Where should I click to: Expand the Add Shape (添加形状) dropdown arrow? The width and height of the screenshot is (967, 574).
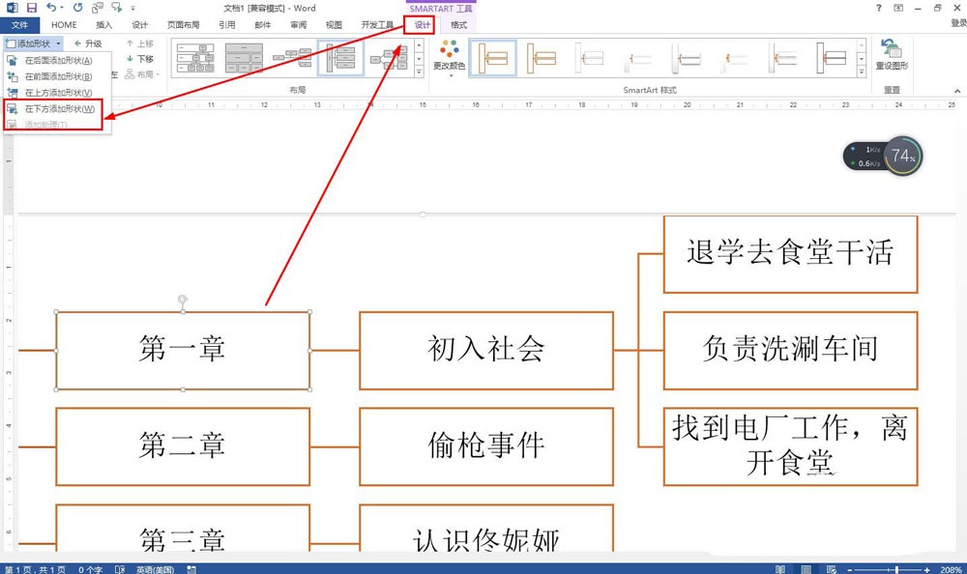coord(59,43)
